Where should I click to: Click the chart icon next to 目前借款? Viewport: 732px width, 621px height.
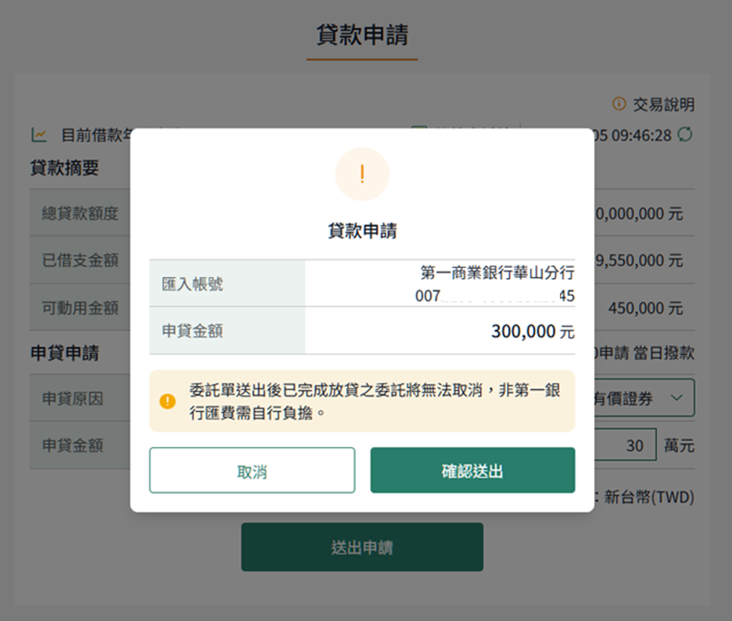[x=39, y=135]
